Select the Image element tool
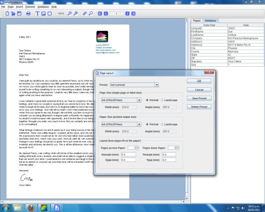Screen dimensions: 265x212 44,14
